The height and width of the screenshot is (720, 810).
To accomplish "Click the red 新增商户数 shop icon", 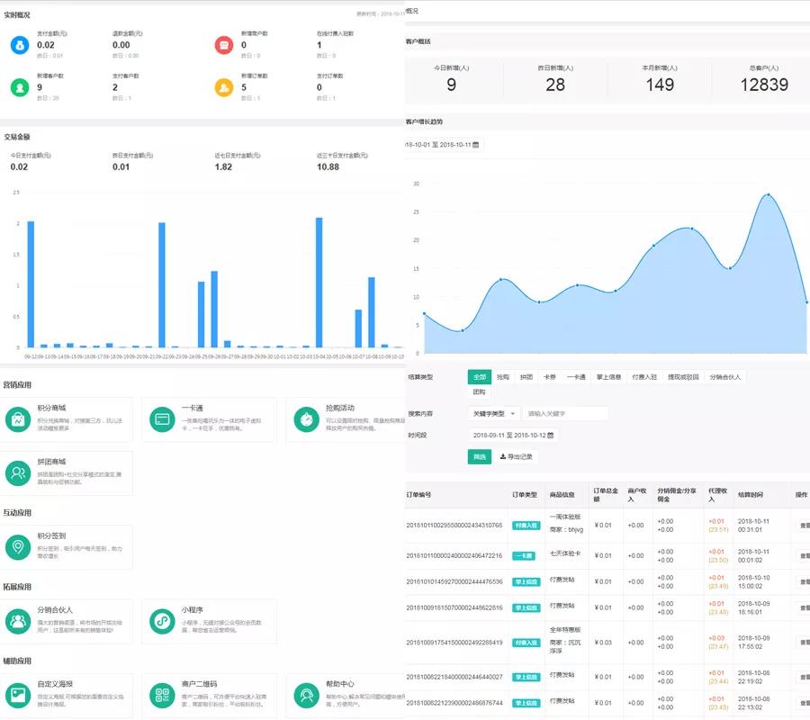I will tap(224, 46).
